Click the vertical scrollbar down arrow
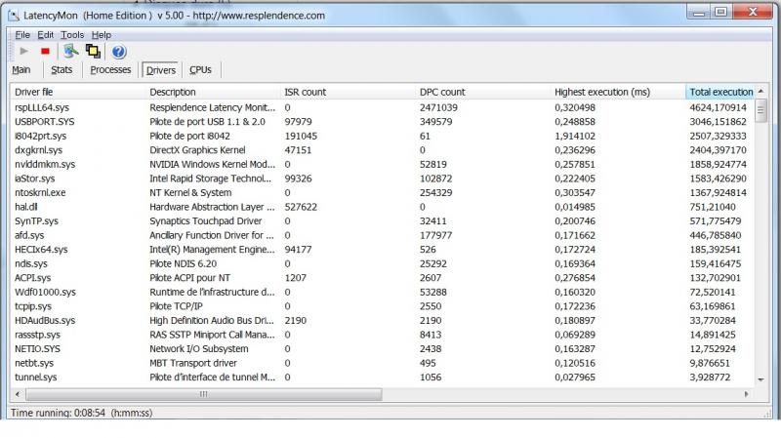 click(x=760, y=379)
